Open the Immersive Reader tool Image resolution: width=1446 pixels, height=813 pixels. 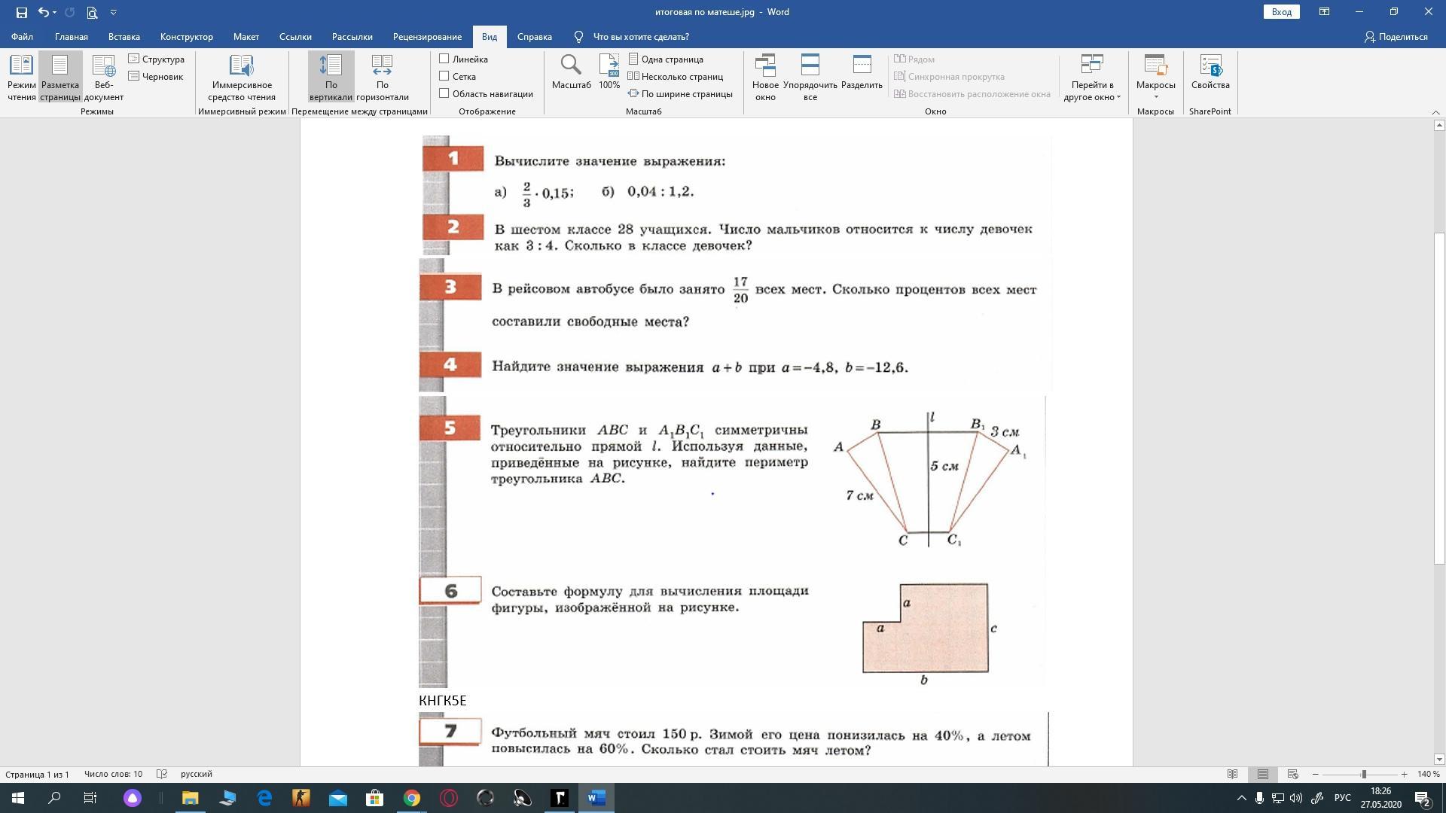242,78
